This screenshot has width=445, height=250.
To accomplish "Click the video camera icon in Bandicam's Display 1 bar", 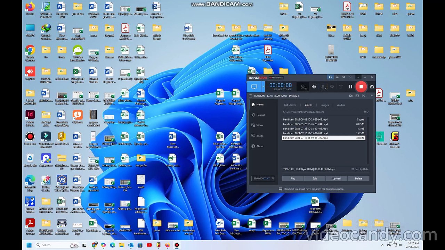I will click(x=351, y=95).
